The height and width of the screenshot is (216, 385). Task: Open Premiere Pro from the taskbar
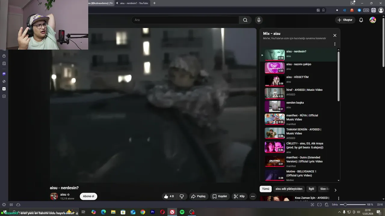[152, 212]
